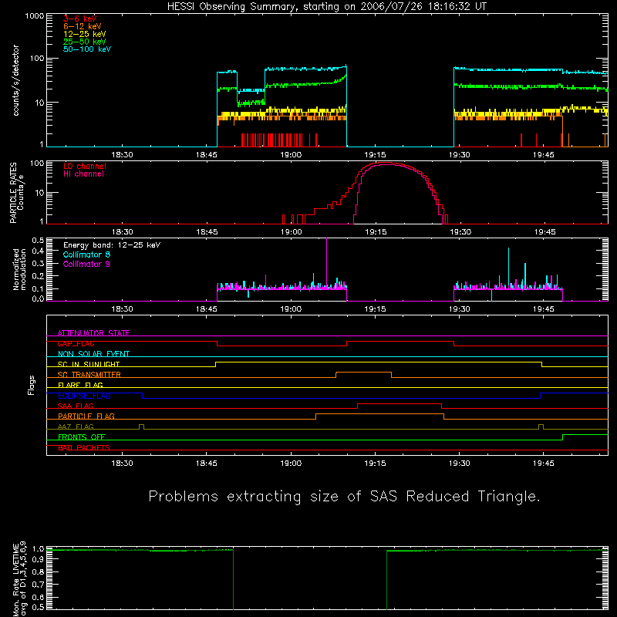Click the 18:30 time label under counts plot
This screenshot has height=617, width=617.
122,155
